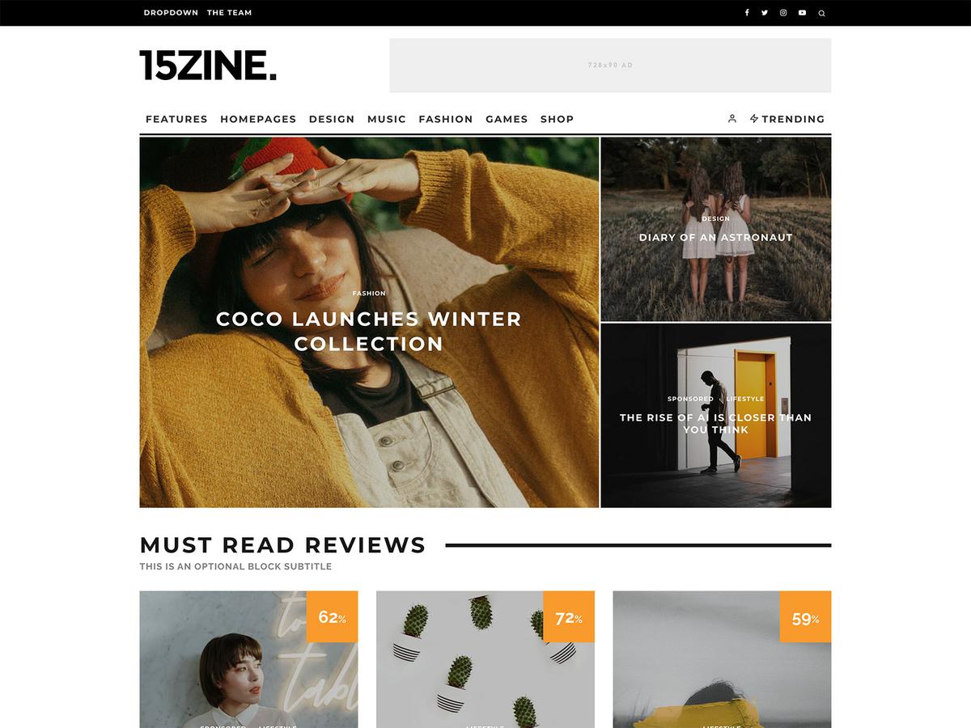The width and height of the screenshot is (971, 728).
Task: Go to the Music section
Action: [x=387, y=119]
